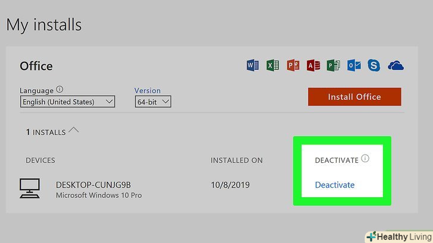Click the desktop computer device icon
The height and width of the screenshot is (243, 433).
click(30, 188)
